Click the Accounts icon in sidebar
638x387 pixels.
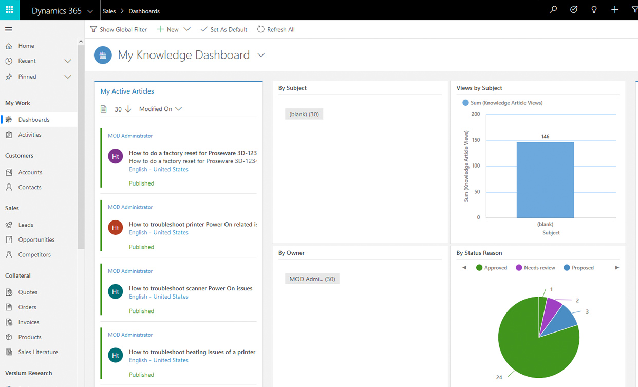pos(9,172)
